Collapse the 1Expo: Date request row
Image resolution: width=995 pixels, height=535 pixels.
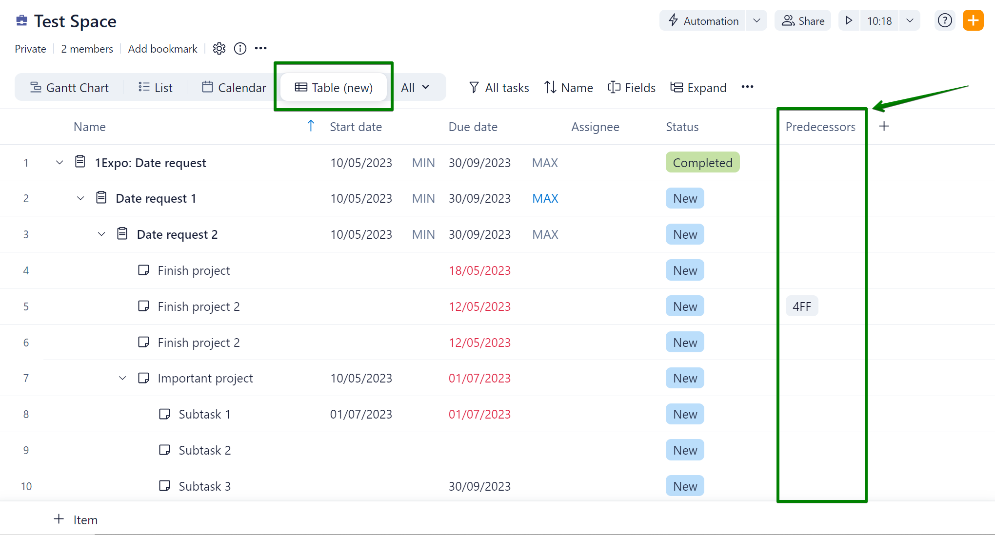pos(60,163)
